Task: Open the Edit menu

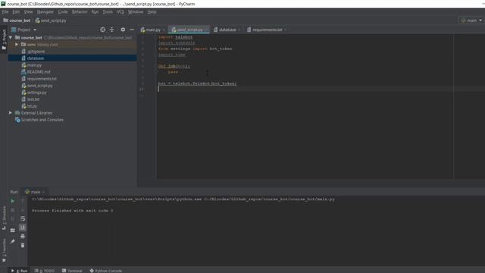Action: coord(16,12)
